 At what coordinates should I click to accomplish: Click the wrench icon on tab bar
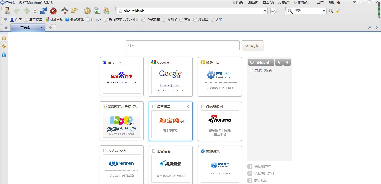coord(370,27)
